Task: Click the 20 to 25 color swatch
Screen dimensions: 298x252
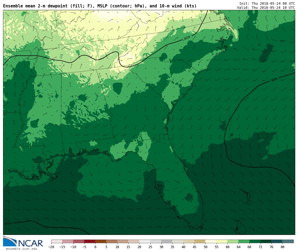Action: [145, 241]
